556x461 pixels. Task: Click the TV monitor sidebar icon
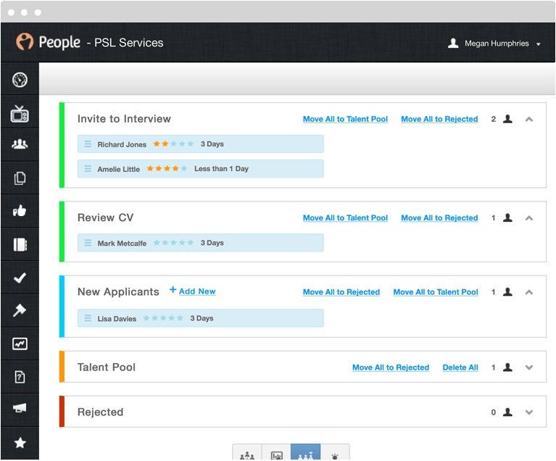(20, 114)
